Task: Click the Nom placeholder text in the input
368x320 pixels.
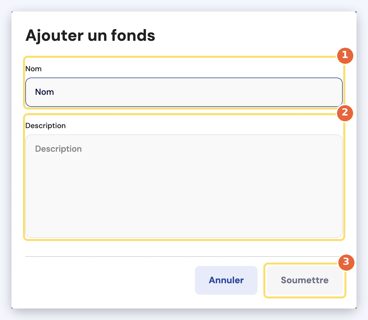Action: click(45, 92)
